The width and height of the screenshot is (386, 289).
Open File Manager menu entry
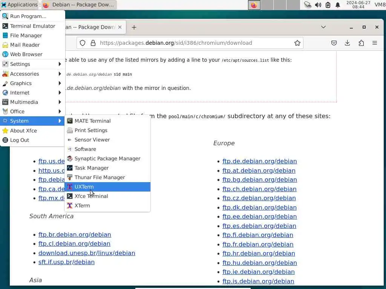tap(32, 35)
